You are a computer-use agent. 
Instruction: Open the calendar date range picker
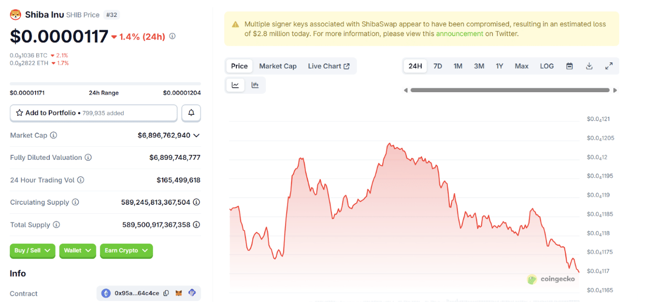569,66
